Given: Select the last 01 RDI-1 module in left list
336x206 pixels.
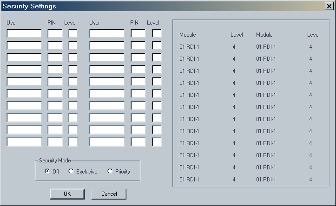Looking at the screenshot, I should coord(189,179).
